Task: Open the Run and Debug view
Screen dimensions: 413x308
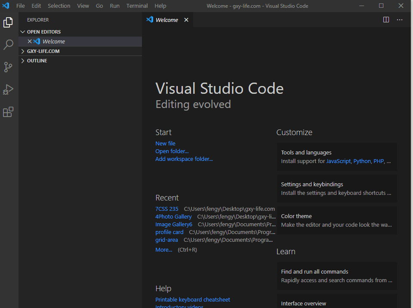Action: [x=8, y=89]
